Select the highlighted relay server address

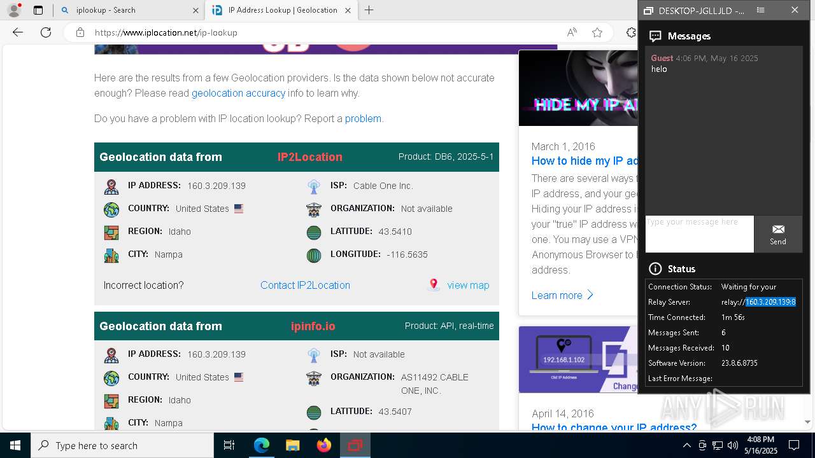point(770,302)
